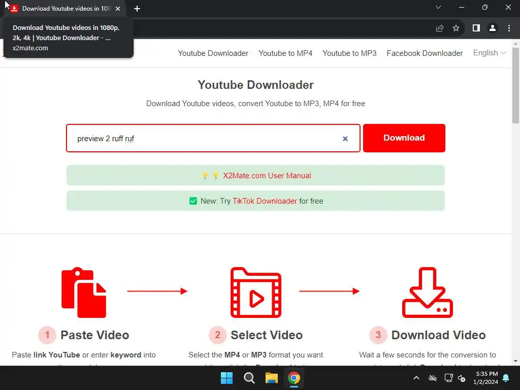The height and width of the screenshot is (390, 520).
Task: Open the X2Mate.com User Manual link
Action: [267, 175]
